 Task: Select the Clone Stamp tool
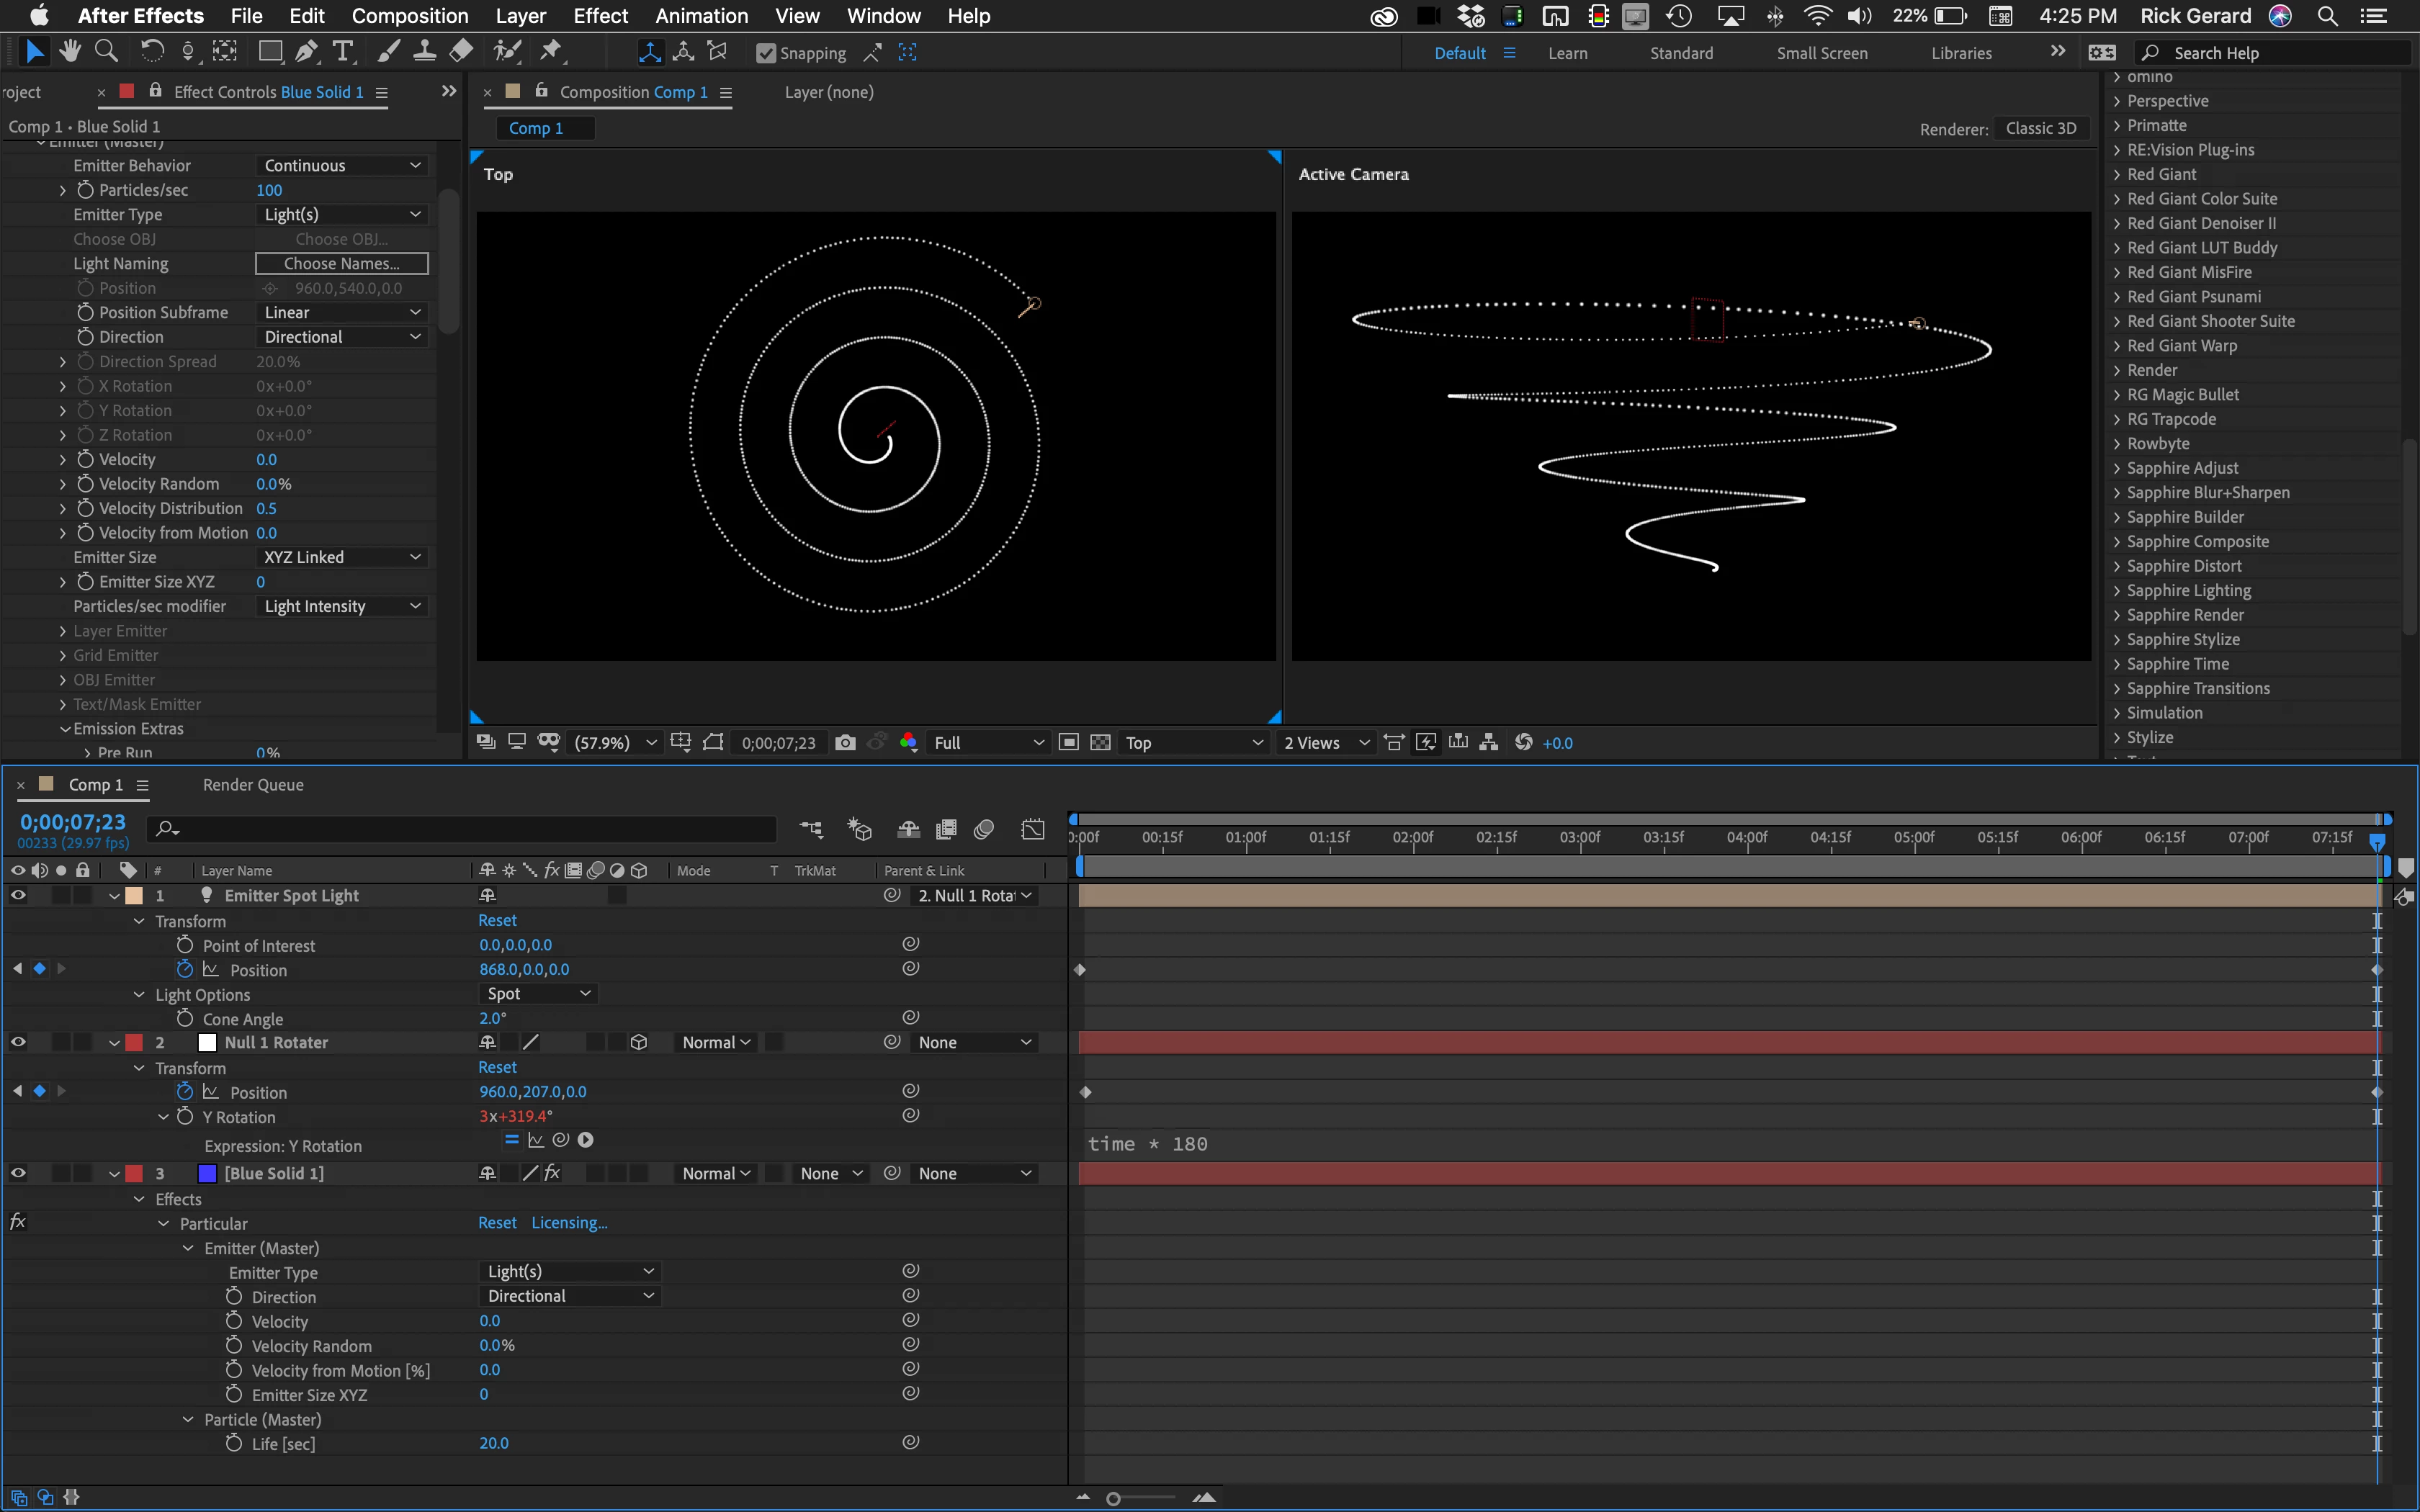pos(424,52)
